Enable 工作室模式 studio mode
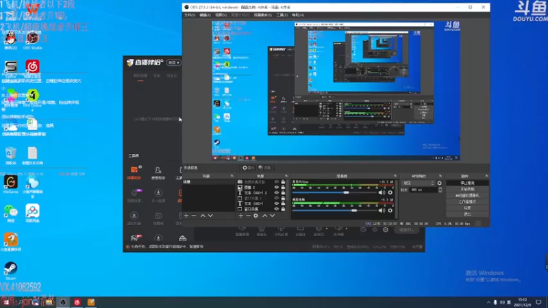Image resolution: width=548 pixels, height=308 pixels. click(467, 202)
